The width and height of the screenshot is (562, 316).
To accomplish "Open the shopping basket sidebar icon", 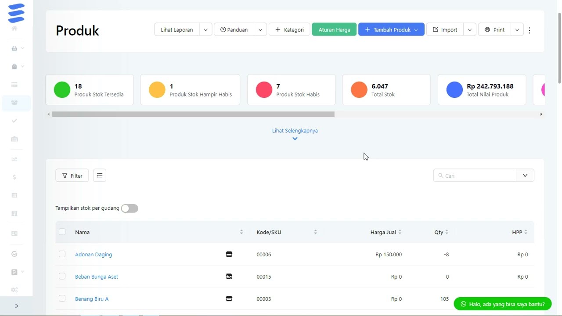I will 14,48.
